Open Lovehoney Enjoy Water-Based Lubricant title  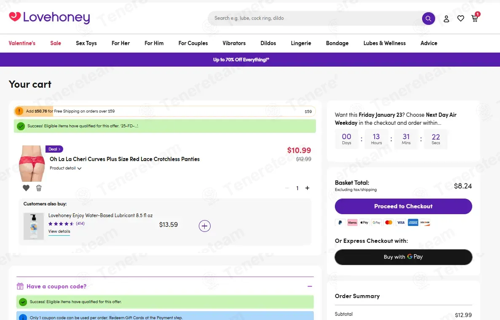pos(100,215)
